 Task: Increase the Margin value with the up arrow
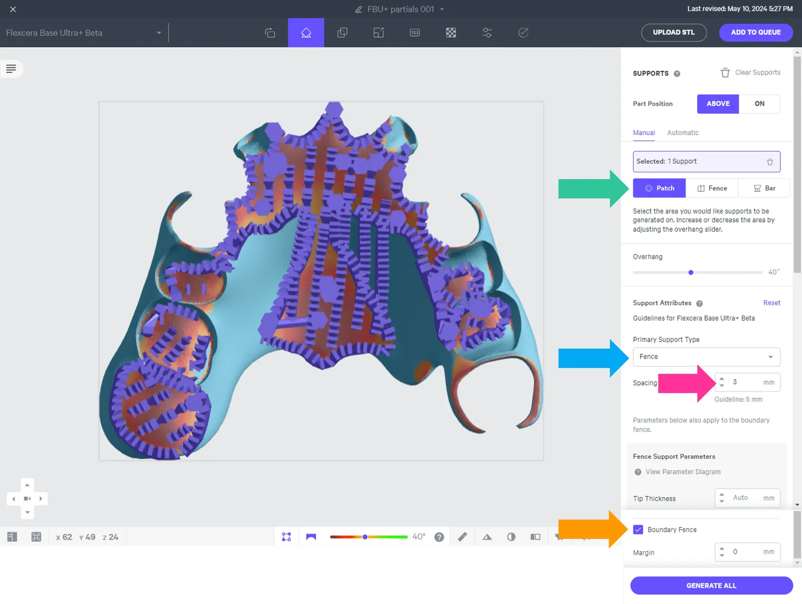coord(722,549)
